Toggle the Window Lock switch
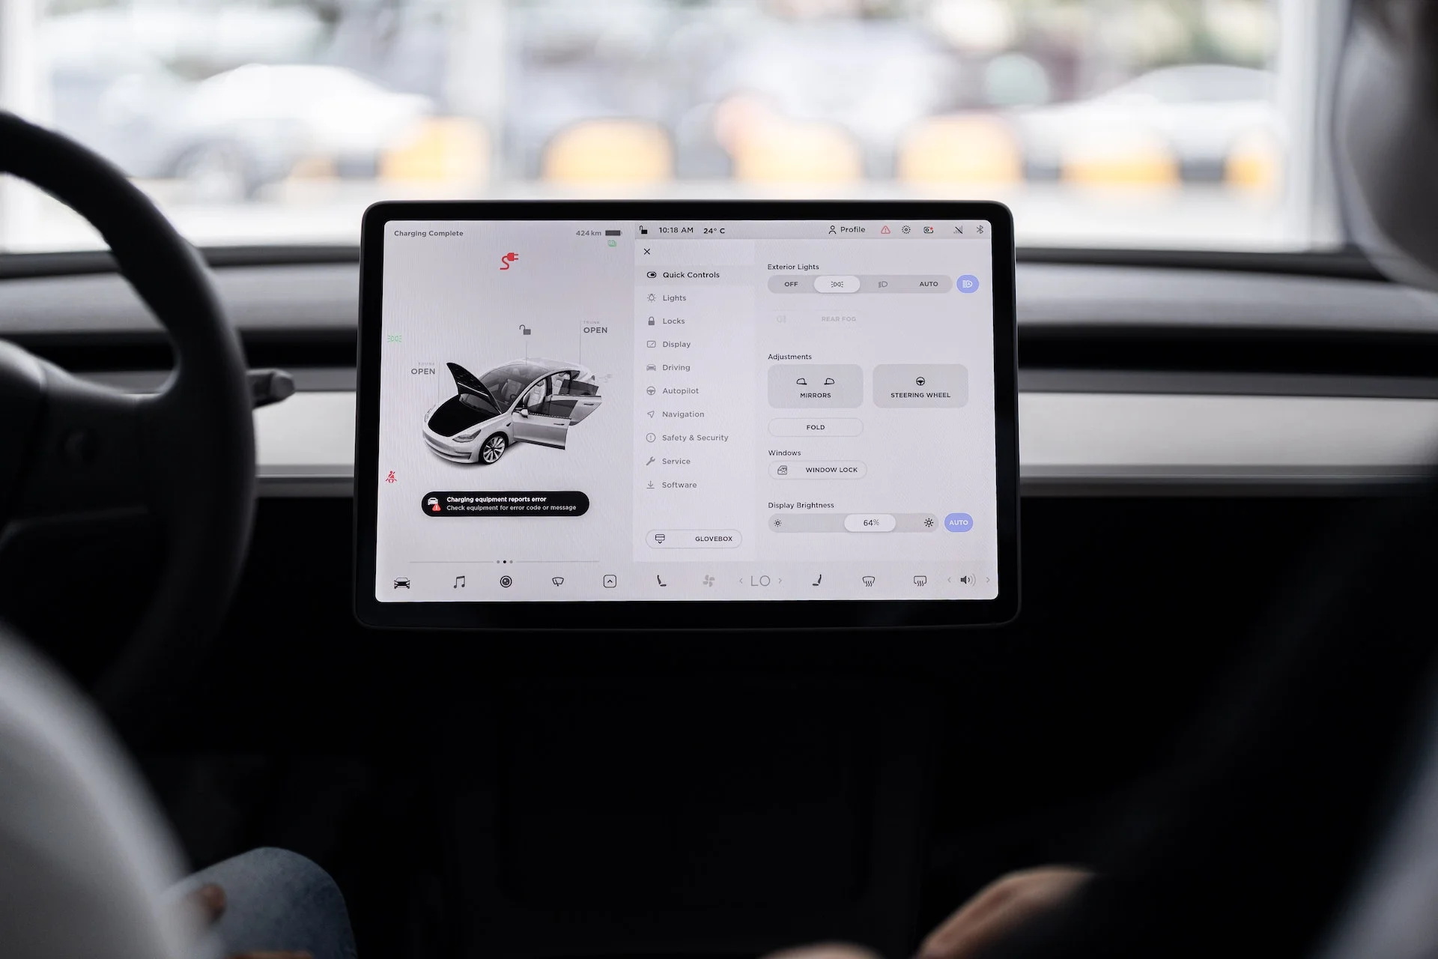This screenshot has width=1438, height=959. 817,469
